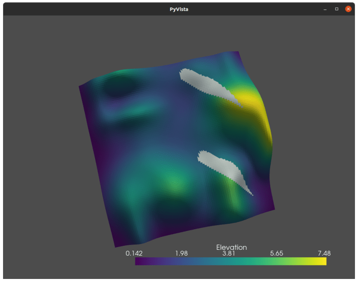Click the Elevation scalar bar title
The image size is (358, 282).
232,248
